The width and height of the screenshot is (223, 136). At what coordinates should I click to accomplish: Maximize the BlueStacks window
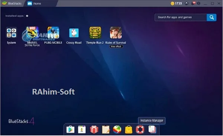[212, 4]
